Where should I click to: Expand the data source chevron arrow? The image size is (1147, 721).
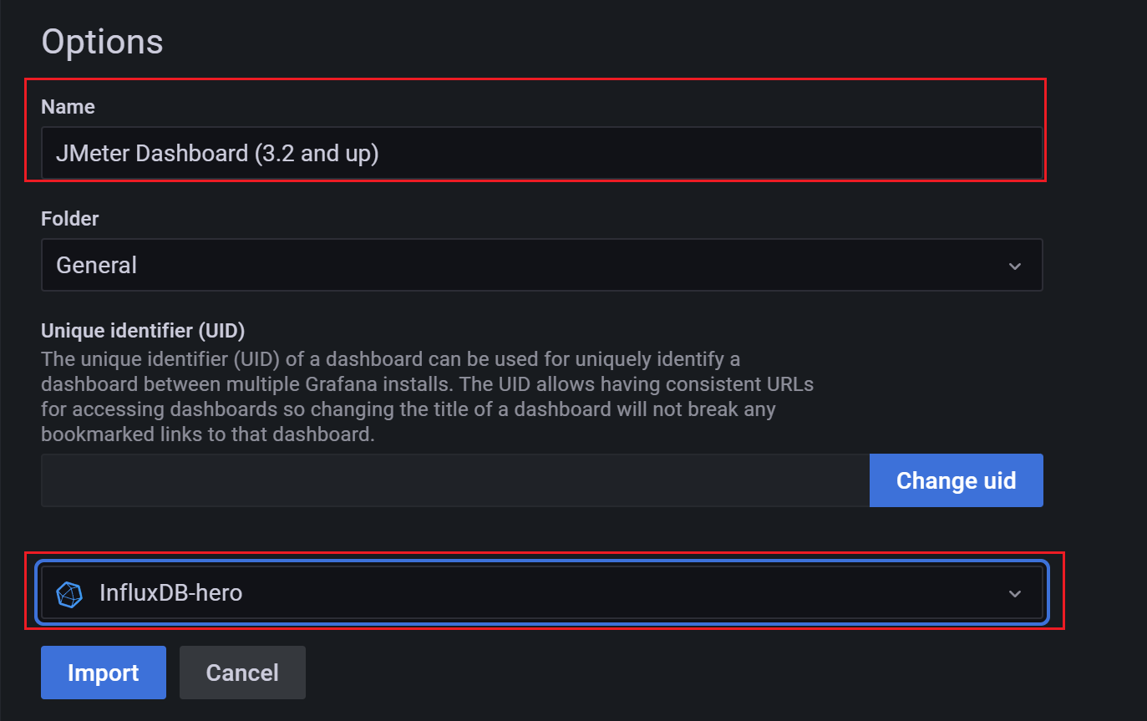1015,594
